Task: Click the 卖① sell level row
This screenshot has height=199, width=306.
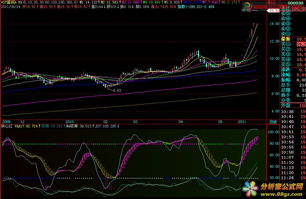Action: (x=293, y=34)
